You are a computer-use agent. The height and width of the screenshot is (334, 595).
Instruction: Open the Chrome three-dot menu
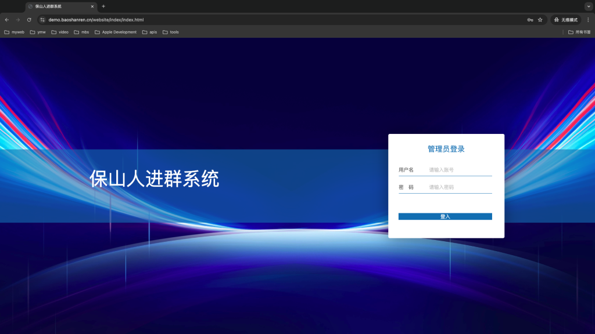[588, 20]
